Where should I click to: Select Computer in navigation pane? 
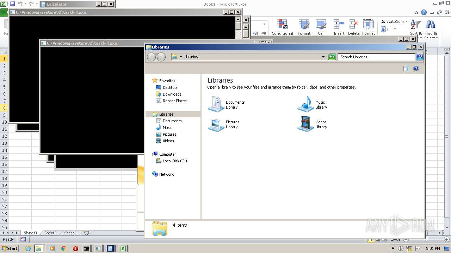167,154
